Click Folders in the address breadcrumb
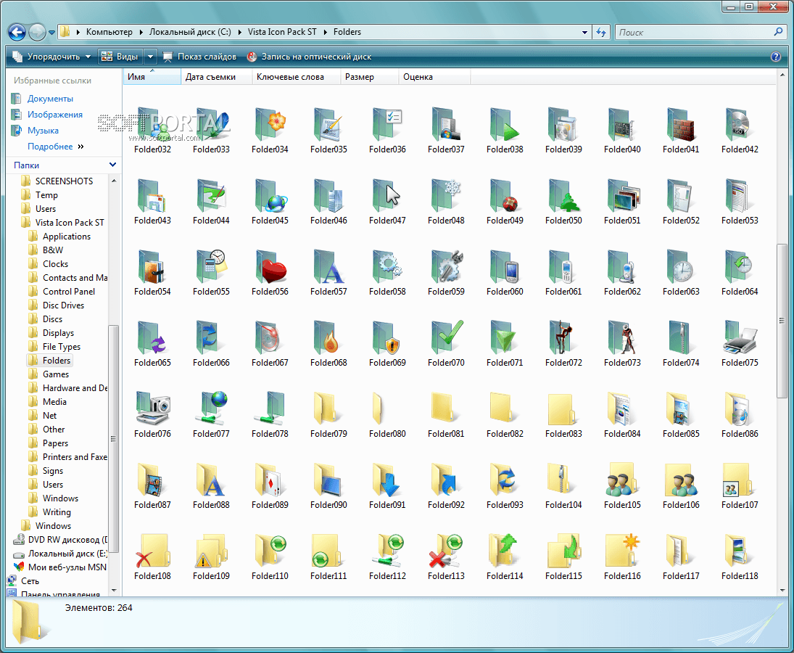Image resolution: width=794 pixels, height=653 pixels. tap(347, 32)
